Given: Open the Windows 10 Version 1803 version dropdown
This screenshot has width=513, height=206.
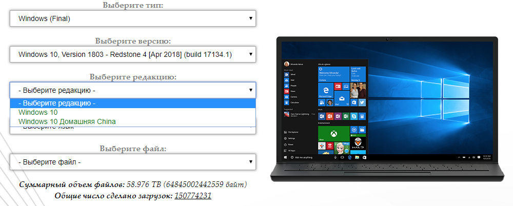Looking at the screenshot, I should [x=133, y=54].
